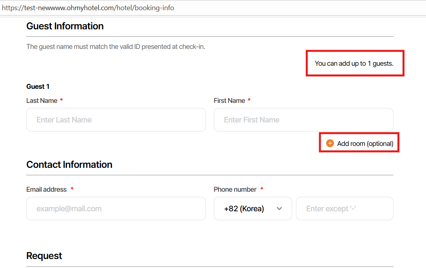This screenshot has width=426, height=268.
Task: Select the phone number entry field
Action: 345,209
